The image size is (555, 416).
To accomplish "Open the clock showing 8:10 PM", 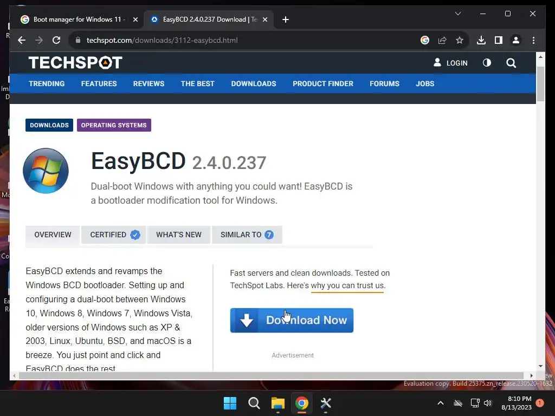I will [x=517, y=403].
